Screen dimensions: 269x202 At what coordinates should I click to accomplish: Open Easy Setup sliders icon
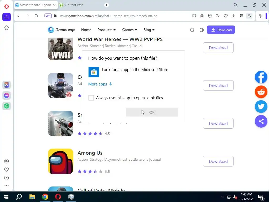pos(241,16)
